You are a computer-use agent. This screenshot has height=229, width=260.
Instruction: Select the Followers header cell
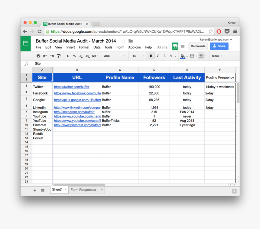tap(154, 78)
